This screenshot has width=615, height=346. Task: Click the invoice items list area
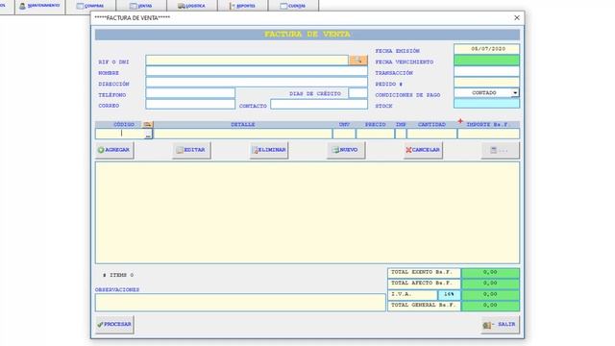307,212
